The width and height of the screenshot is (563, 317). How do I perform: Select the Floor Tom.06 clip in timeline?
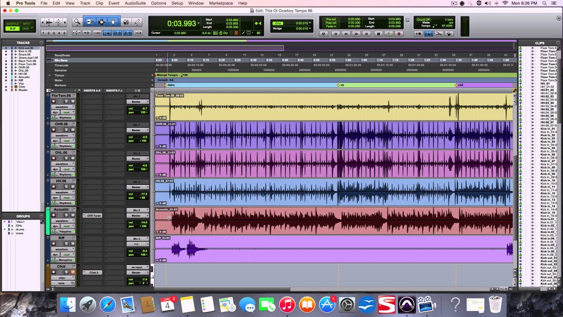[x=334, y=107]
